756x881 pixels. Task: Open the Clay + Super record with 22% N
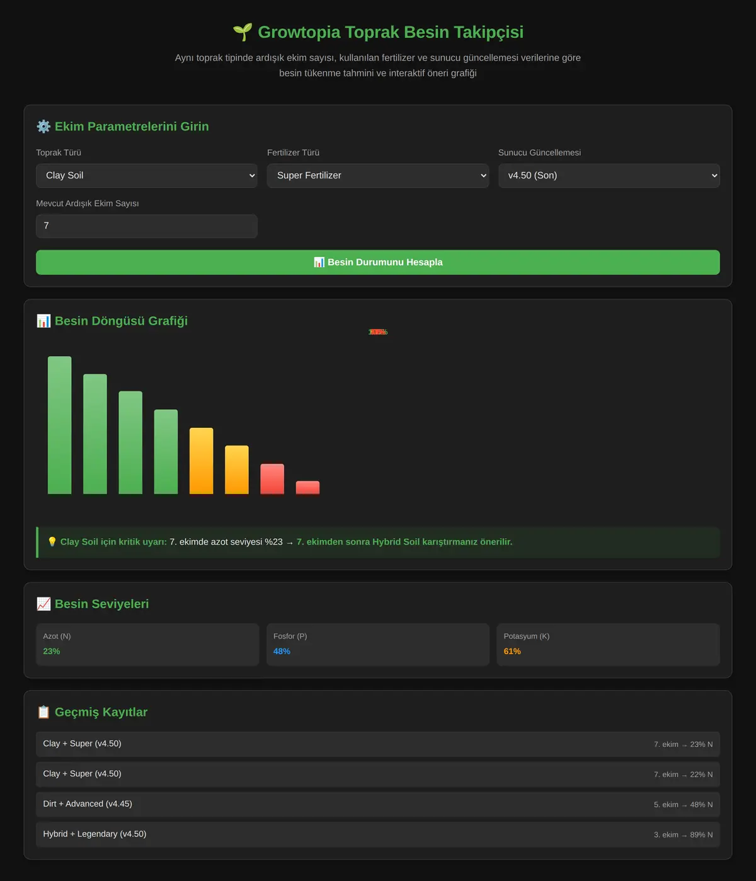(378, 774)
